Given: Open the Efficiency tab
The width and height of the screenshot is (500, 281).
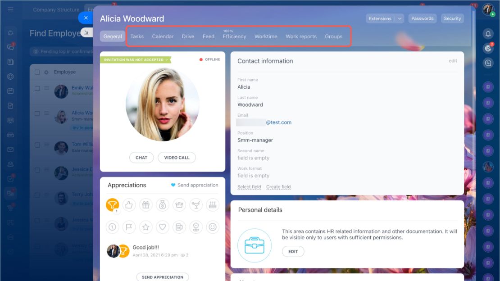Looking at the screenshot, I should coord(234,36).
